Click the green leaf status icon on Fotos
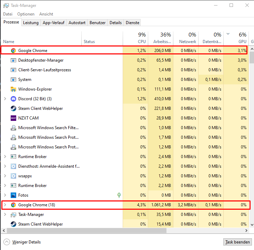Image resolution: width=254 pixels, height=250 pixels. (119, 195)
